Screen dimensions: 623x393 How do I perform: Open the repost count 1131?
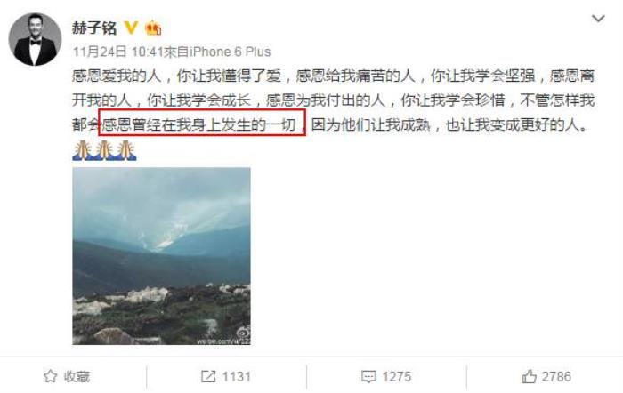[x=237, y=376]
